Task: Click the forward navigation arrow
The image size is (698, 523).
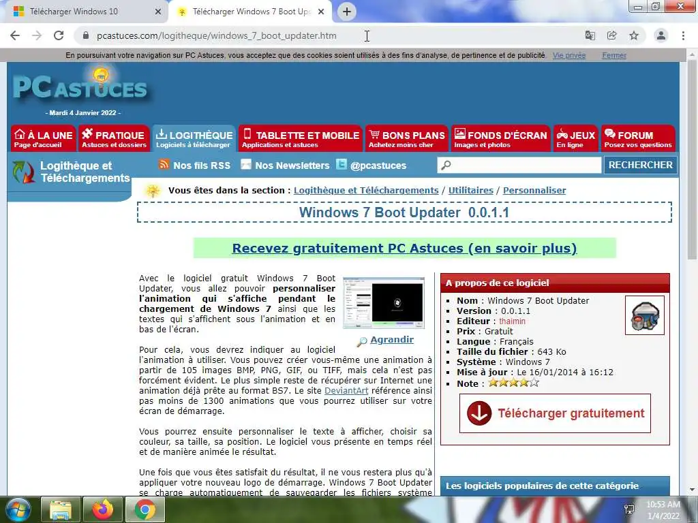Action: [x=37, y=35]
